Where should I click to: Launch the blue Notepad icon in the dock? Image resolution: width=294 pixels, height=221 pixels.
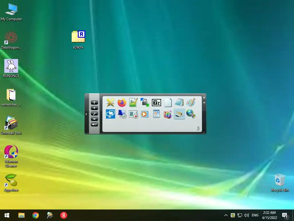179,103
